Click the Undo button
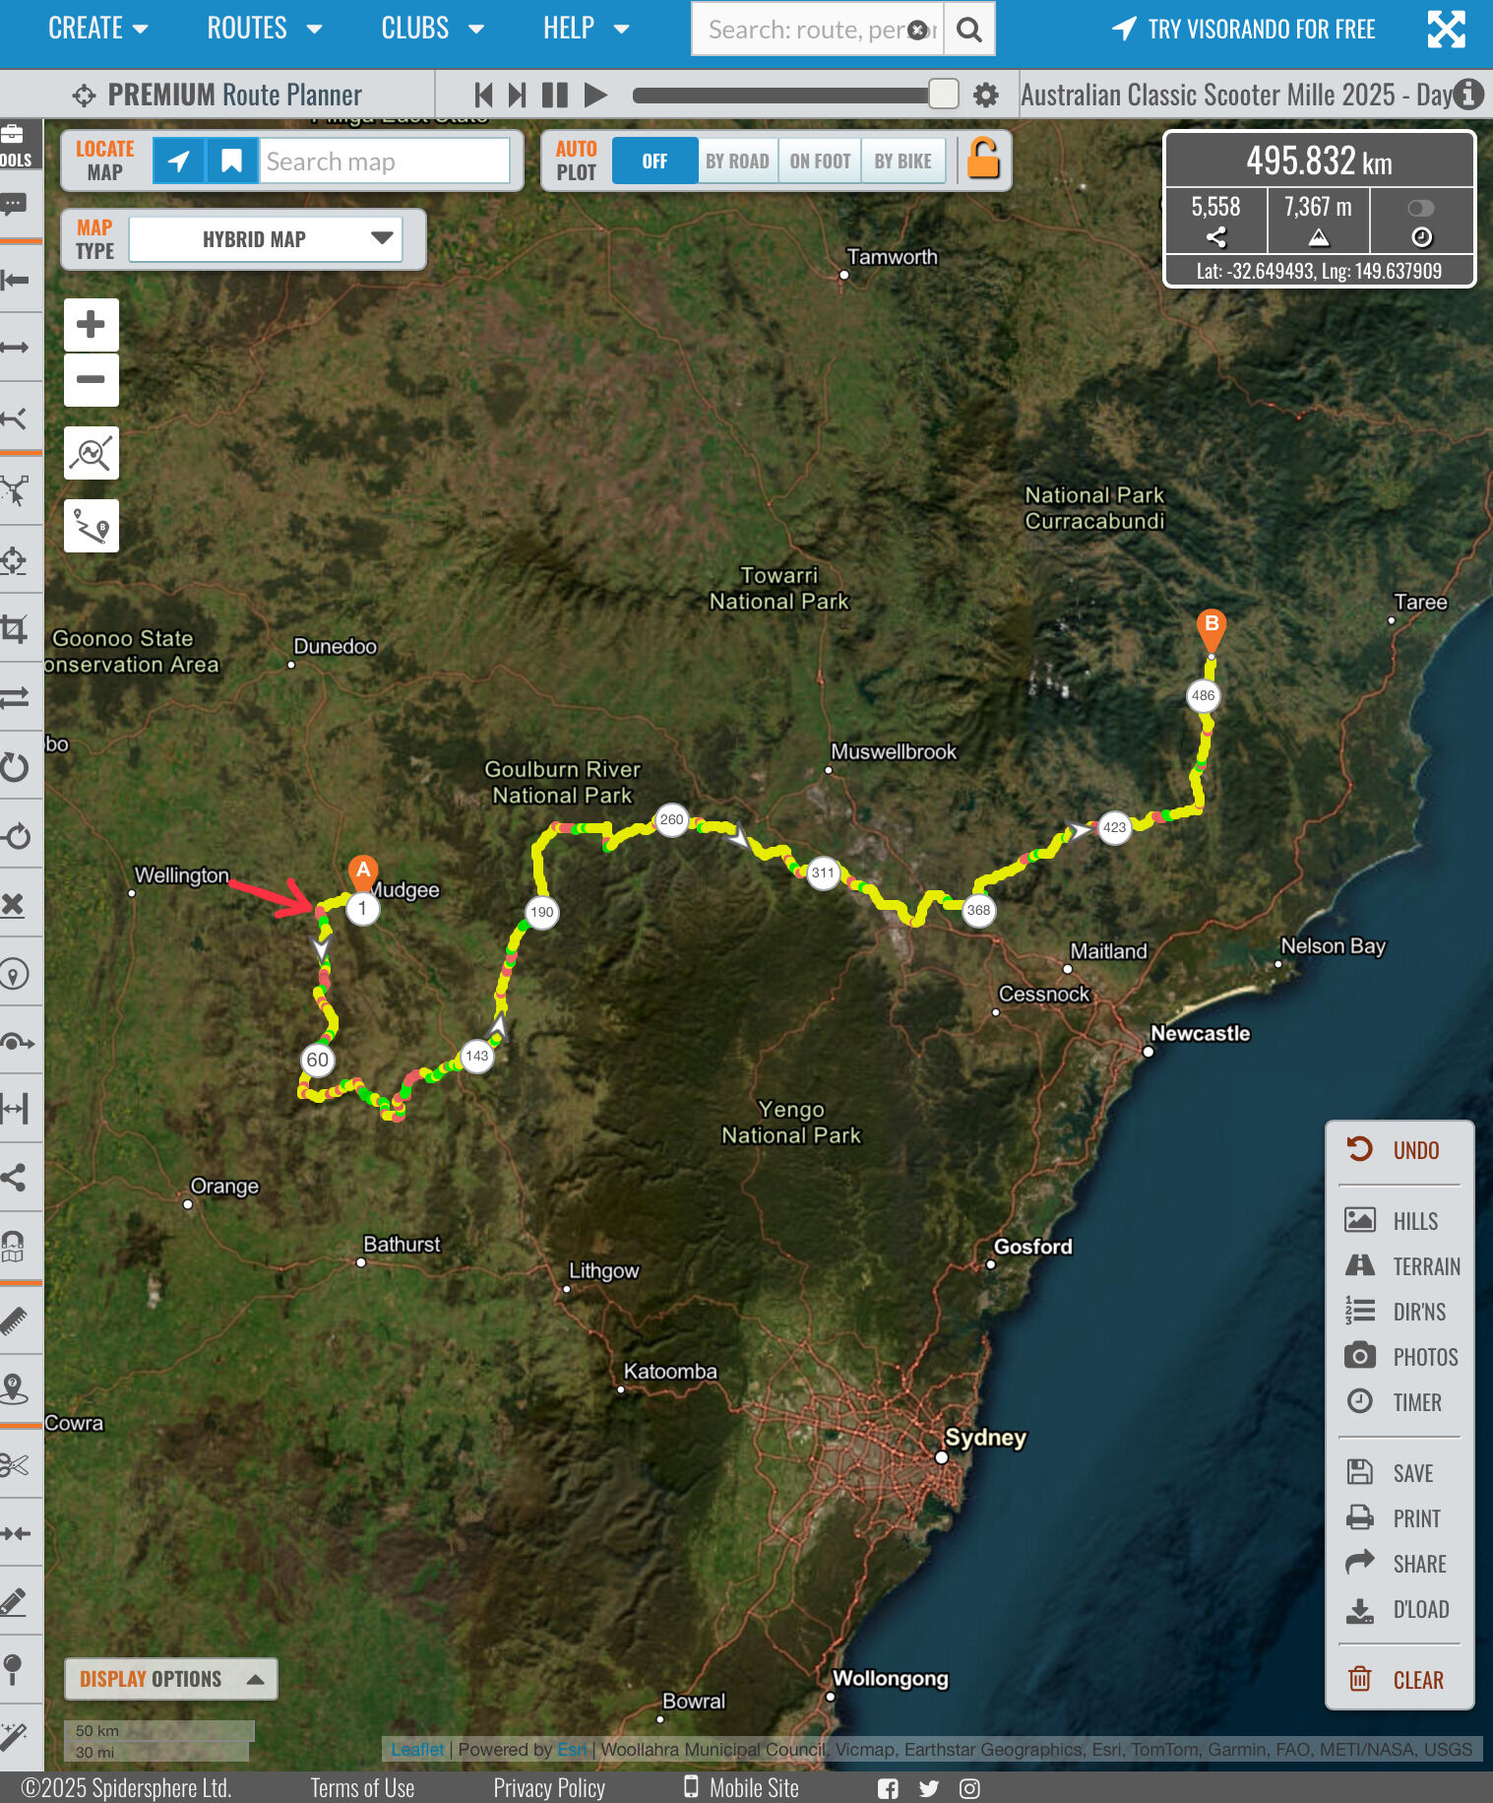This screenshot has width=1493, height=1803. (x=1398, y=1150)
